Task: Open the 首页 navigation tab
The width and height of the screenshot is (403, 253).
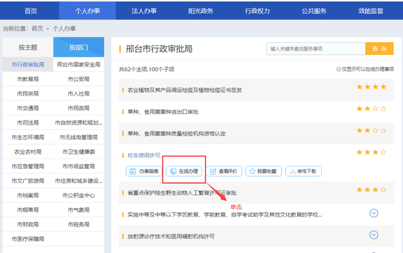Action: tap(31, 11)
